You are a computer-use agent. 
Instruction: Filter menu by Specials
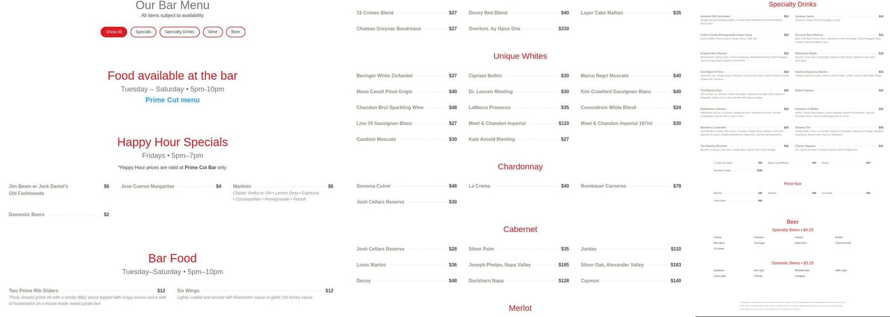point(143,32)
